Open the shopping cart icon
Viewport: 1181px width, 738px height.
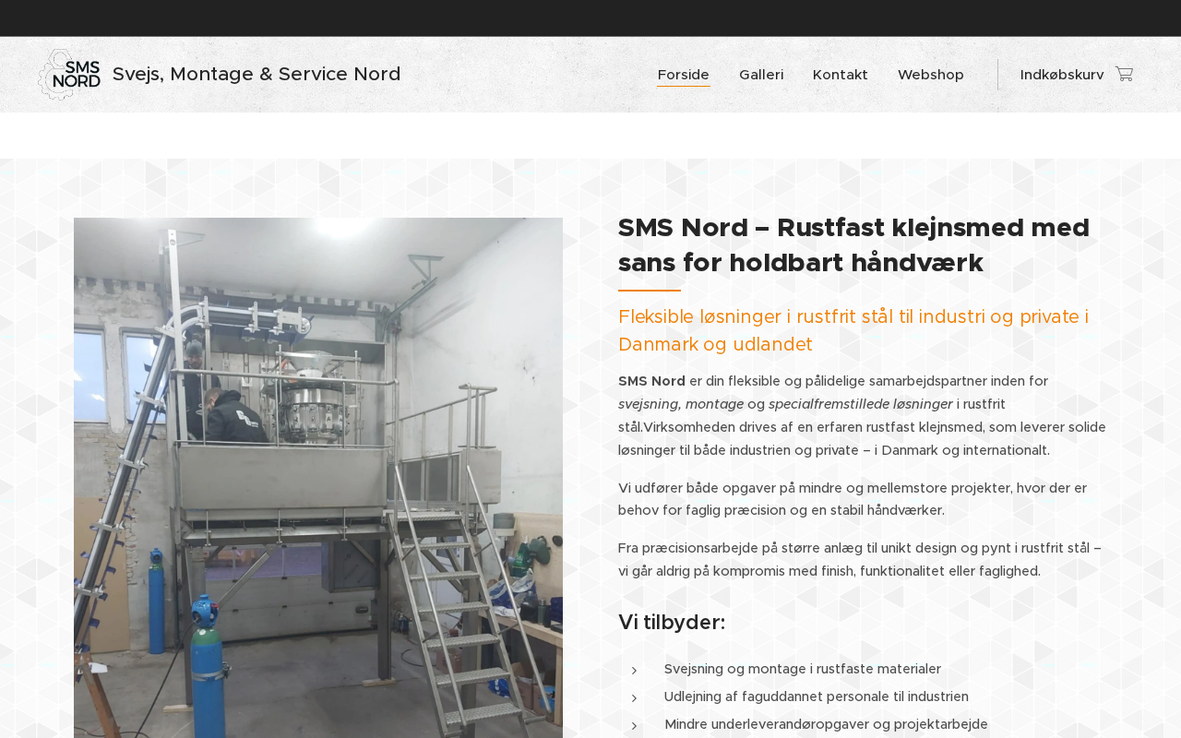[1124, 74]
